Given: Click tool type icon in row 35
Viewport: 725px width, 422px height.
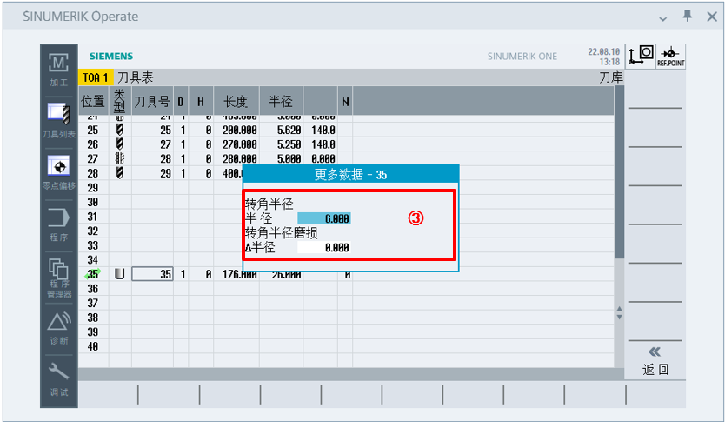Looking at the screenshot, I should [x=120, y=274].
